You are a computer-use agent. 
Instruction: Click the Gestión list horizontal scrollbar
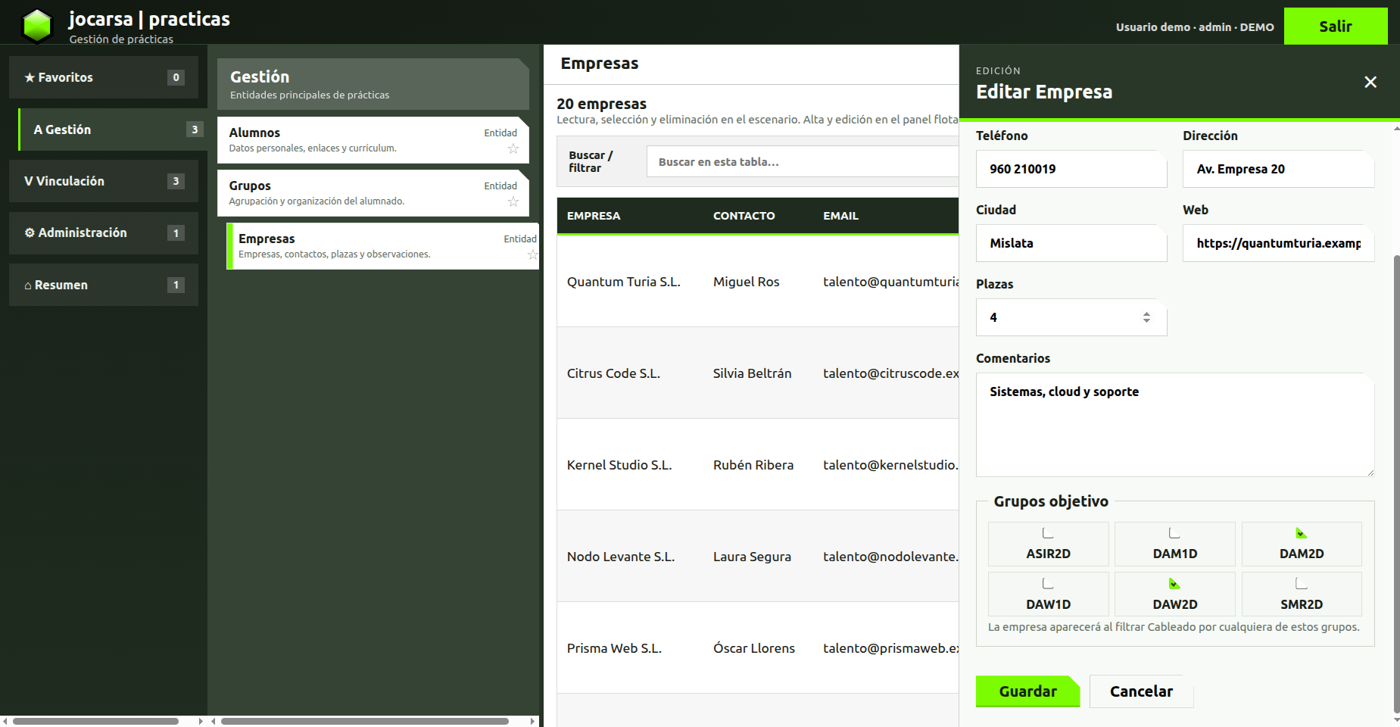365,721
